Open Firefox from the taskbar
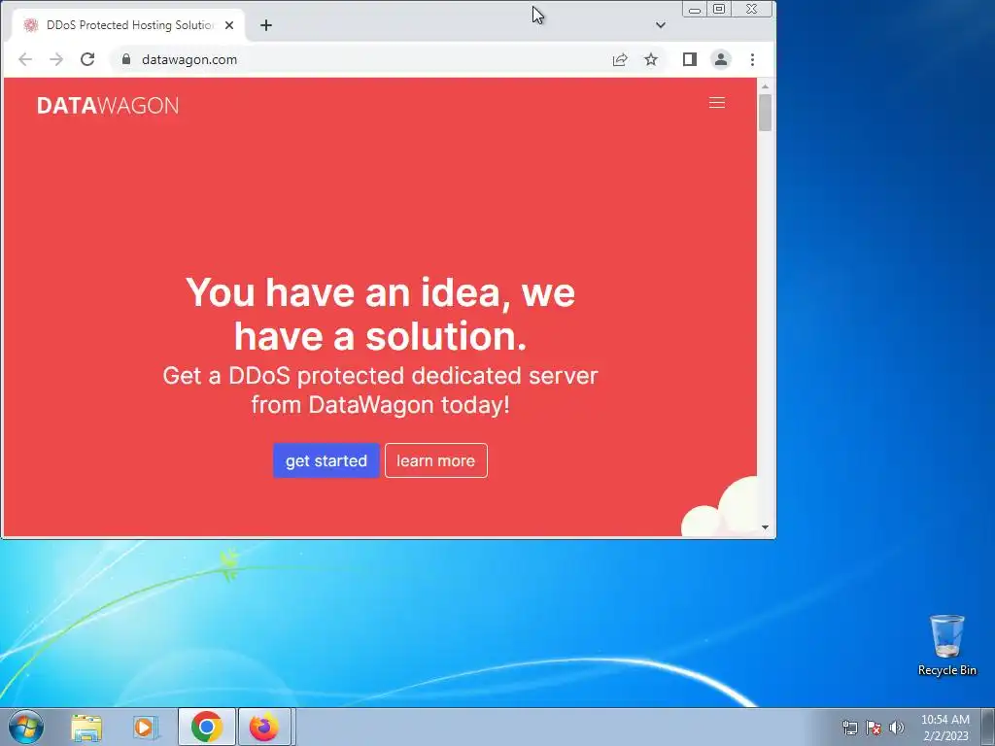Viewport: 995px width, 746px height. pyautogui.click(x=264, y=727)
